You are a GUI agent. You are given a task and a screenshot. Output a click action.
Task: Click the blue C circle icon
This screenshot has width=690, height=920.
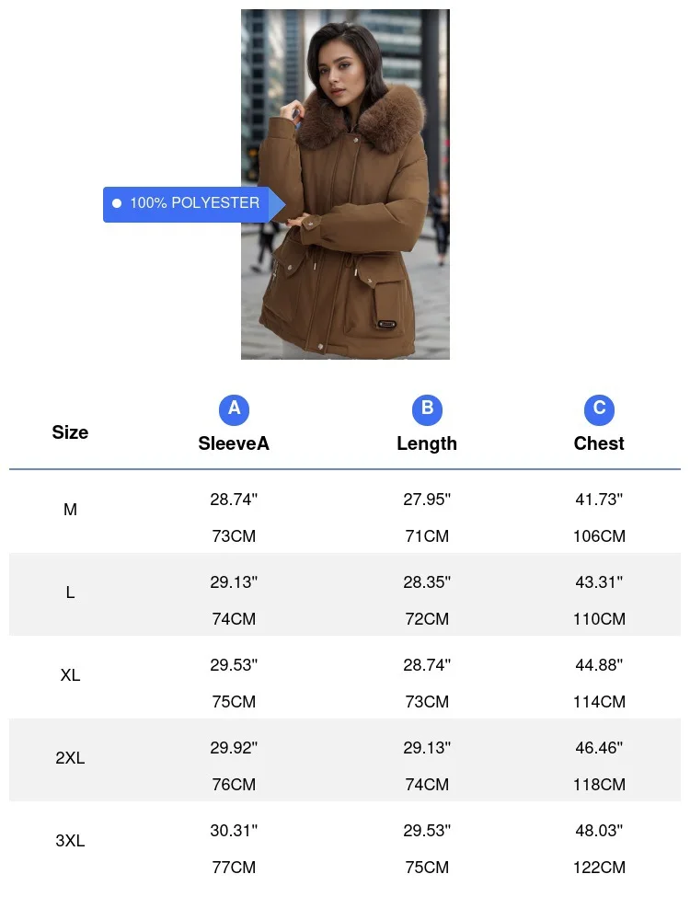(599, 409)
